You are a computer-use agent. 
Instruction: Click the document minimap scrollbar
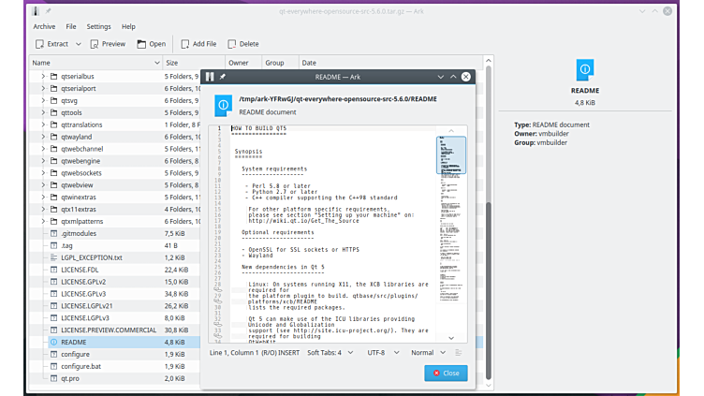pos(450,234)
